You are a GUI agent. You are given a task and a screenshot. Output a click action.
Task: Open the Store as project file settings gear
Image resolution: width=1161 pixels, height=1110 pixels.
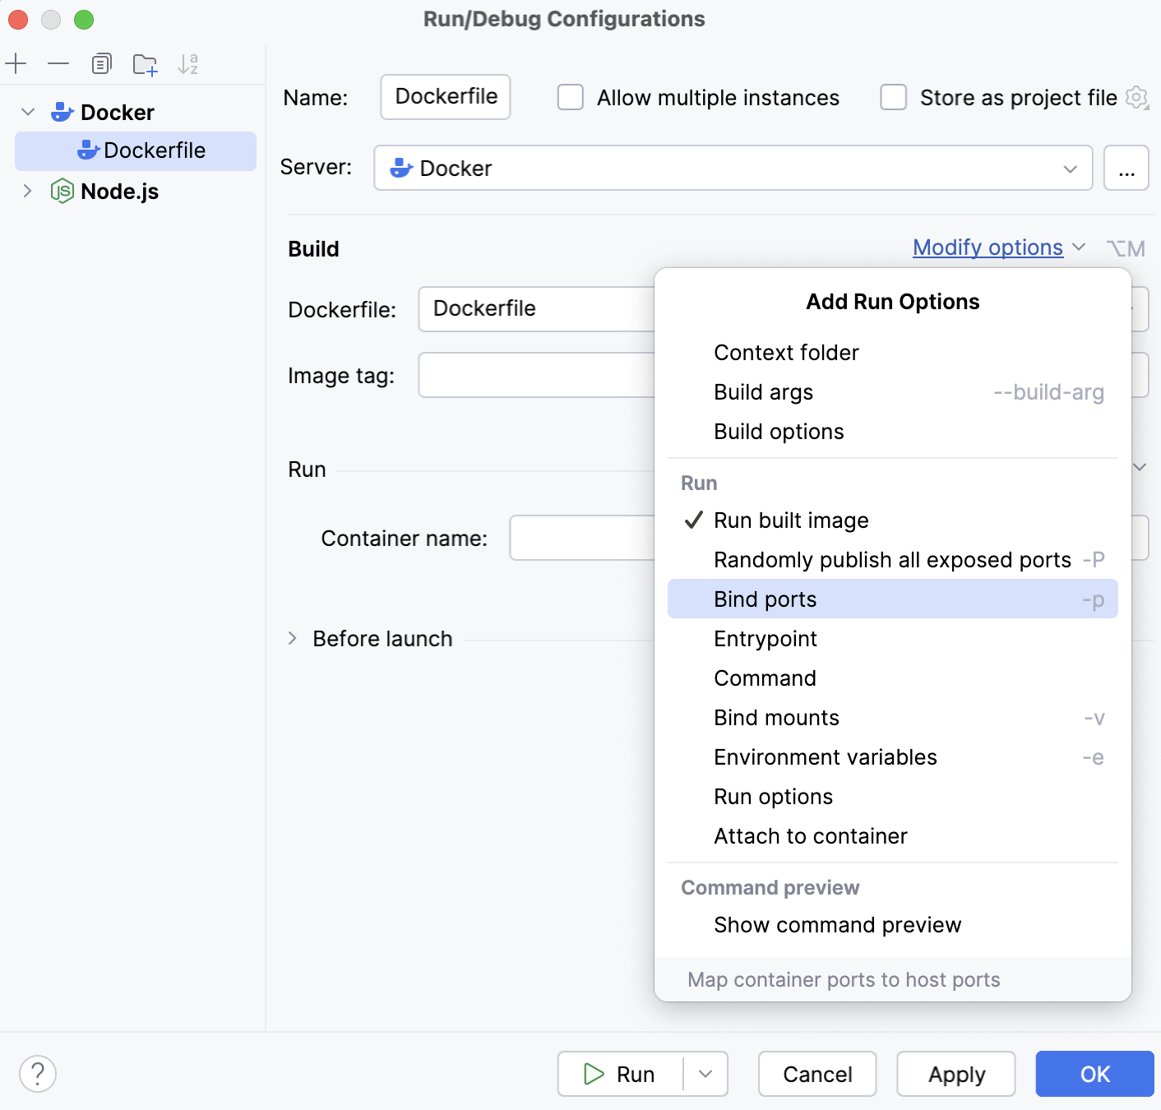(1136, 97)
